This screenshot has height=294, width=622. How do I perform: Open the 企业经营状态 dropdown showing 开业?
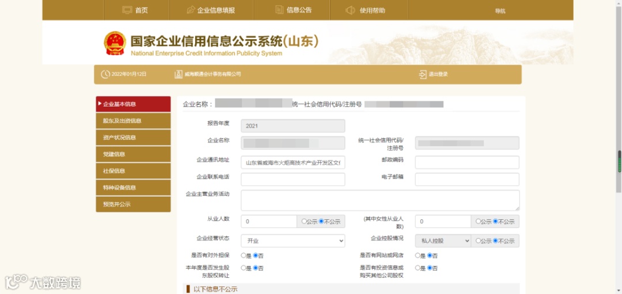tap(293, 240)
